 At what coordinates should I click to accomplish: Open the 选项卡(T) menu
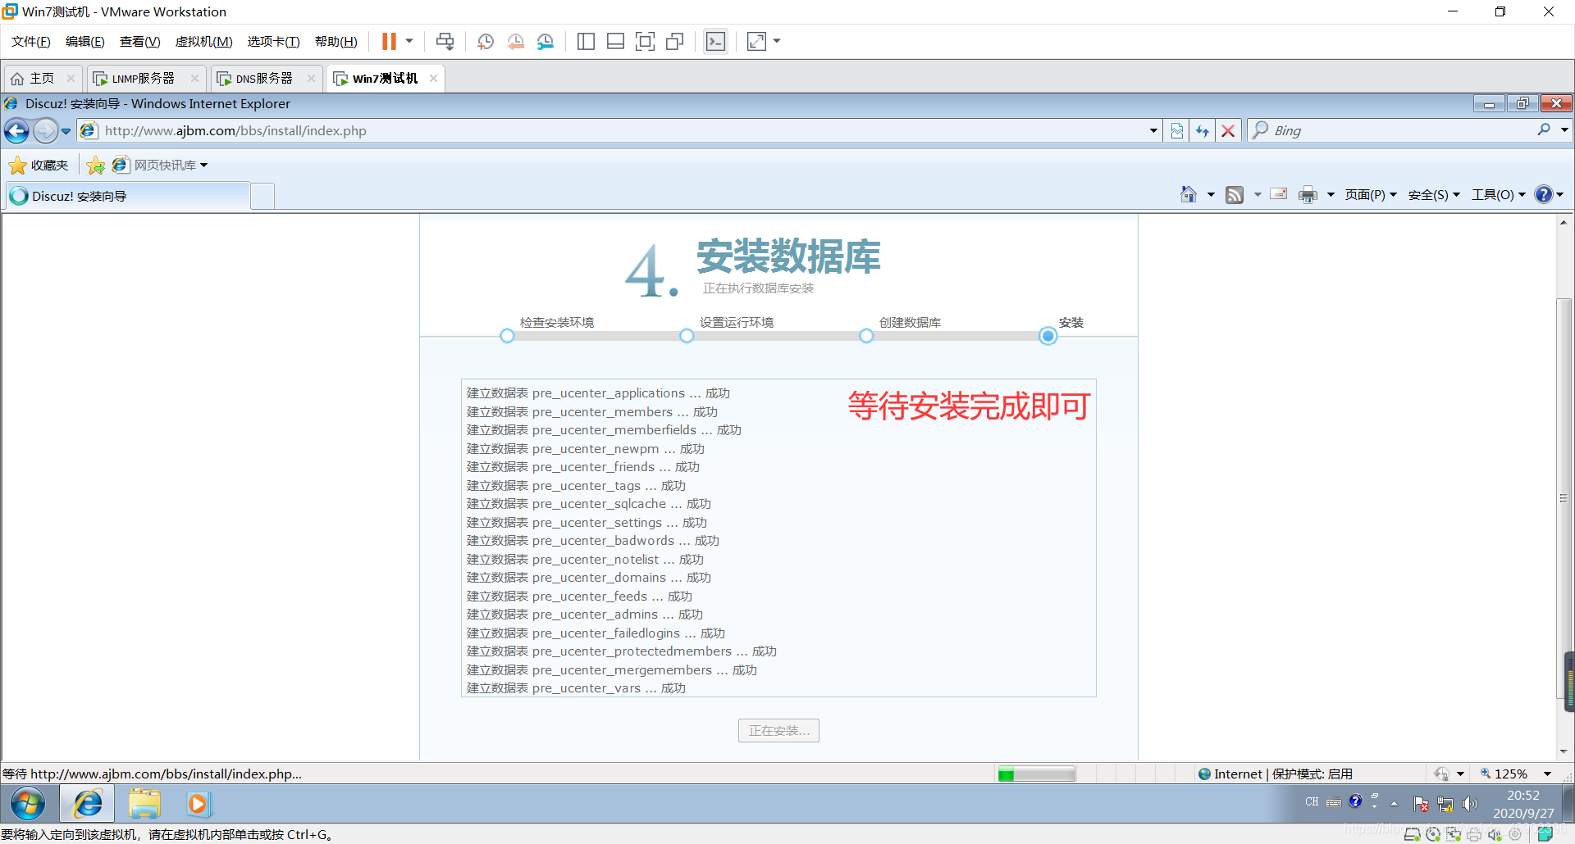click(x=273, y=41)
